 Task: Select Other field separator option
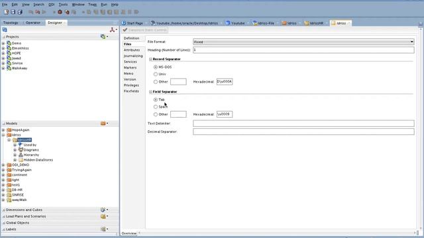[156, 114]
